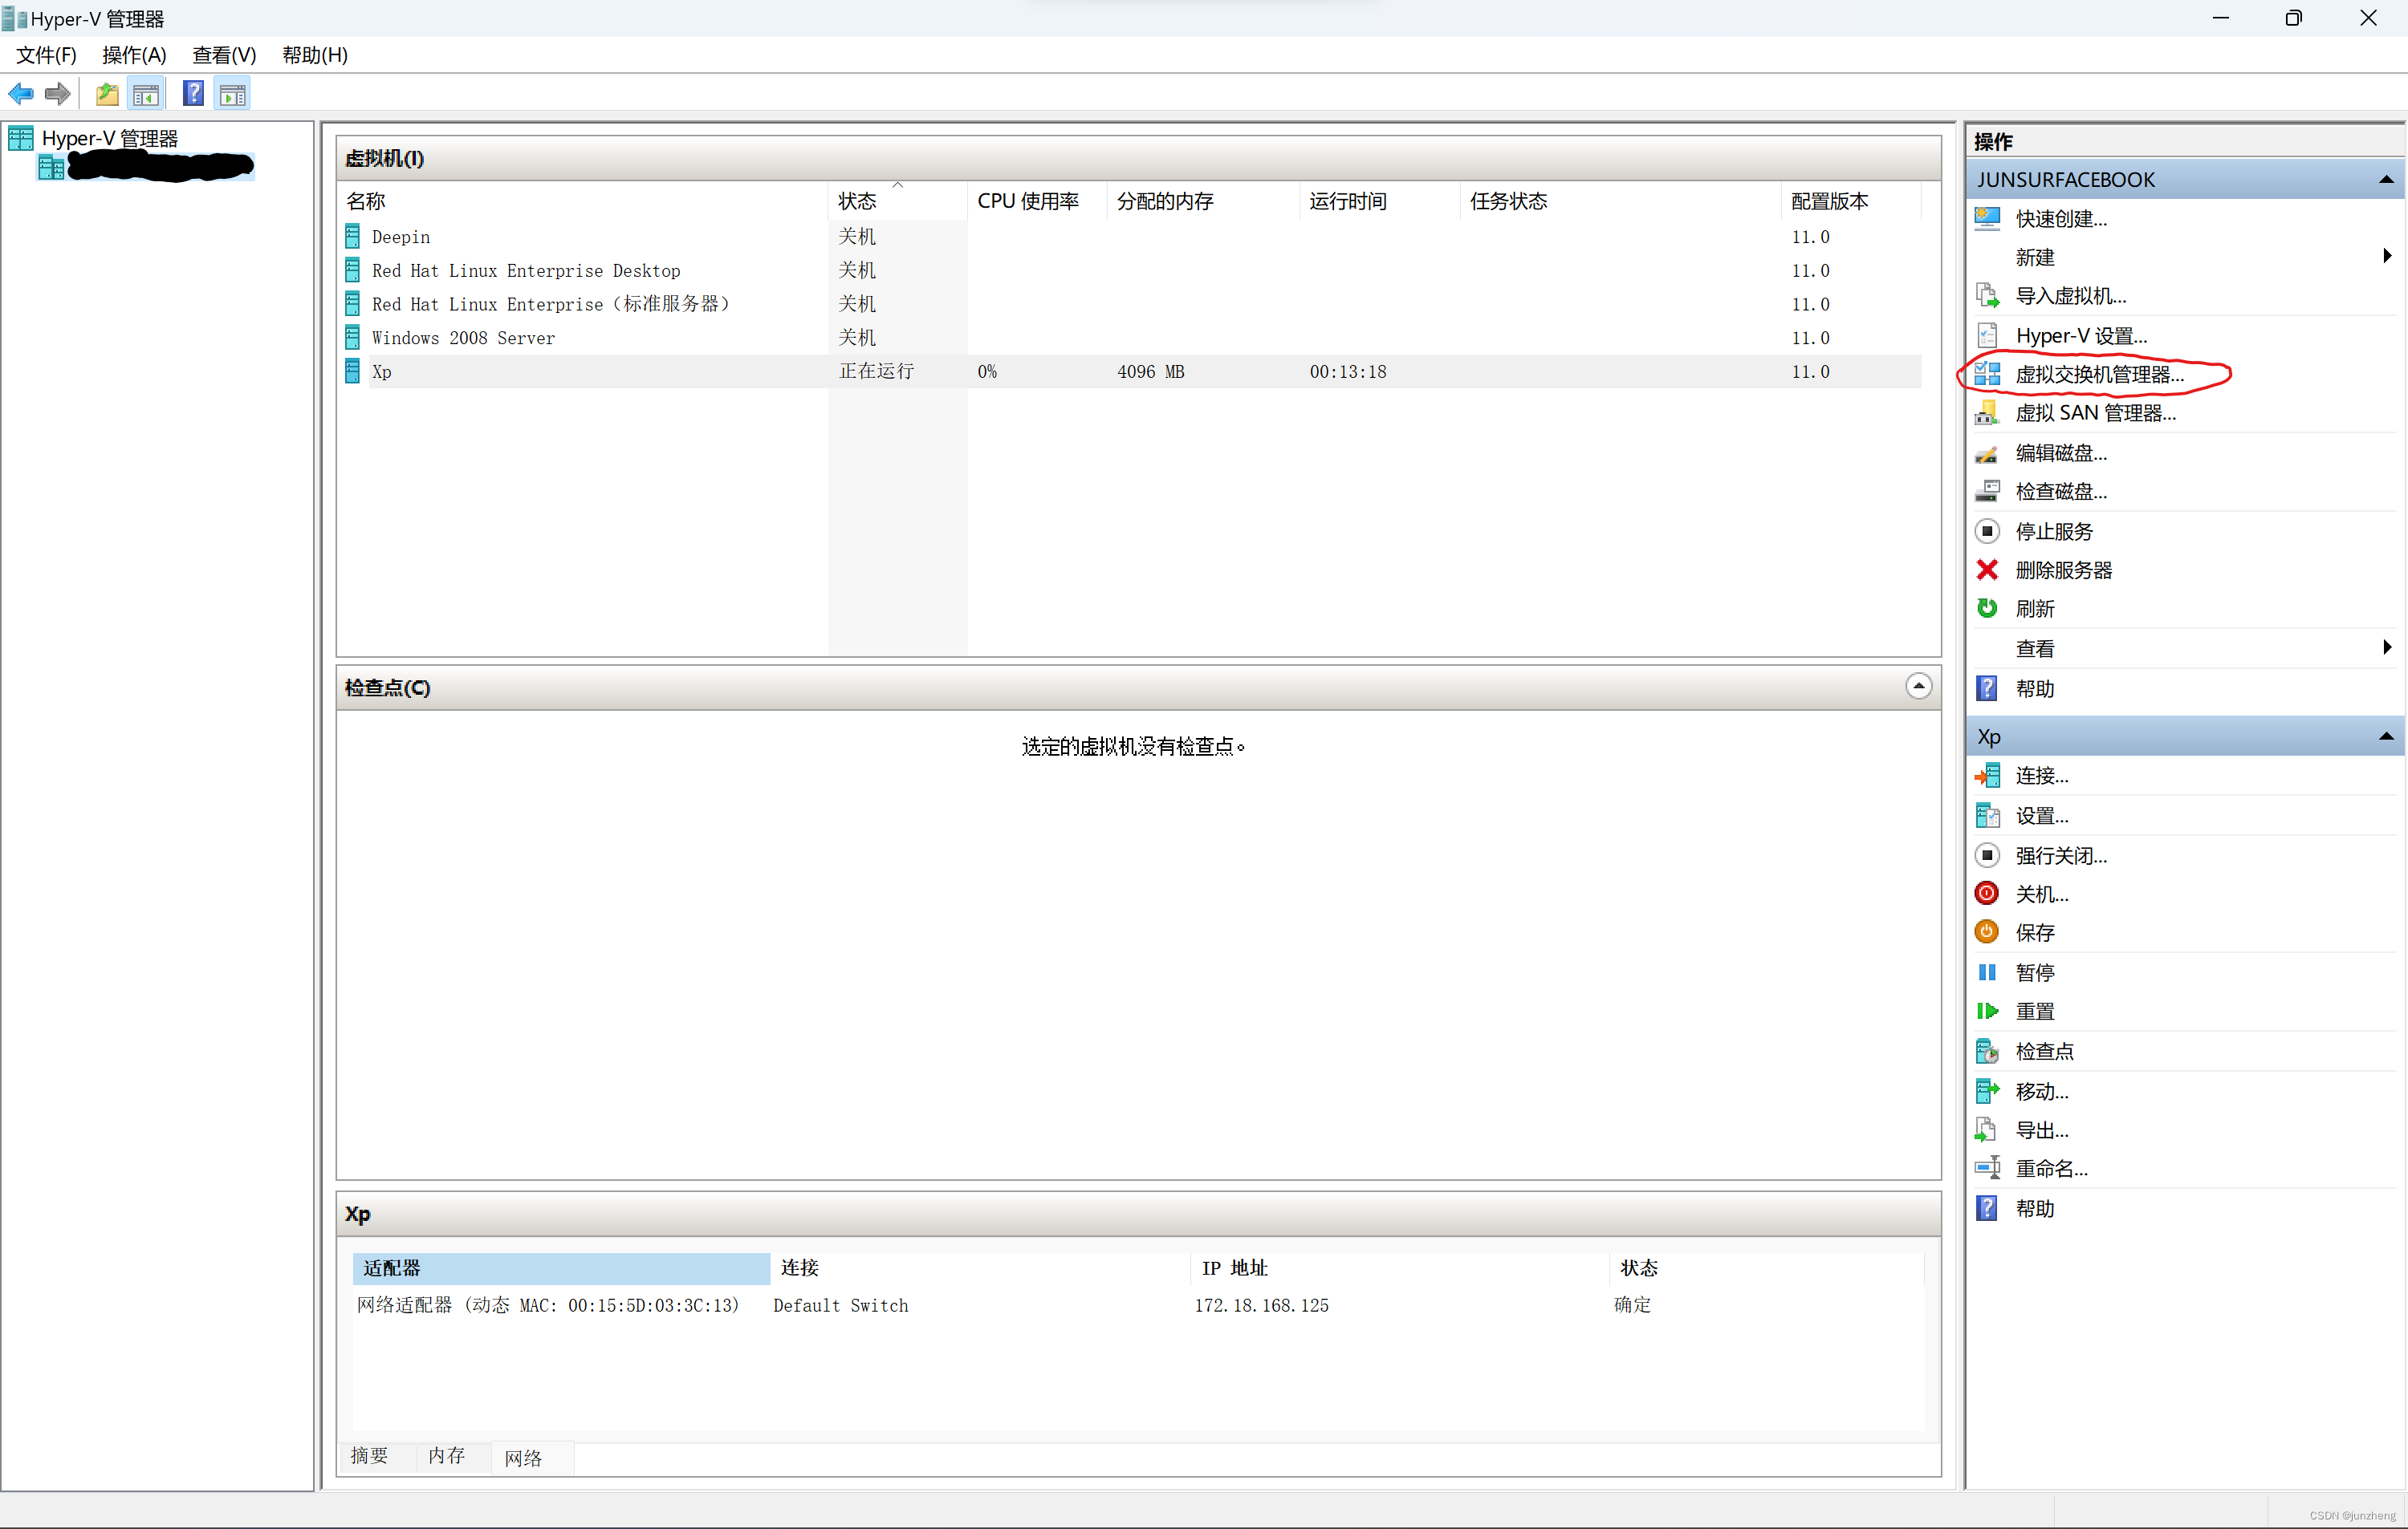Click the blue Help toolbar icon
2408x1529 pixels.
(x=193, y=95)
